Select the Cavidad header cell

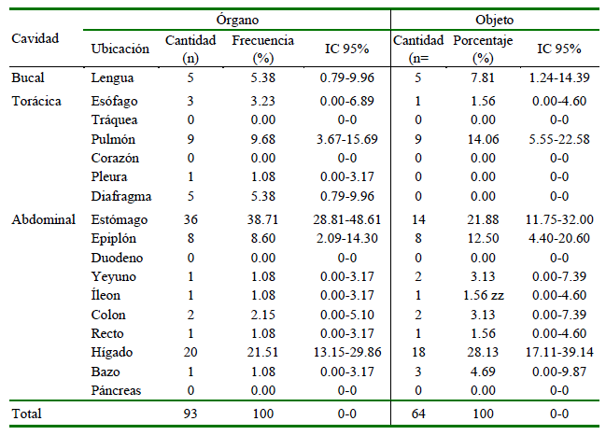pos(35,38)
